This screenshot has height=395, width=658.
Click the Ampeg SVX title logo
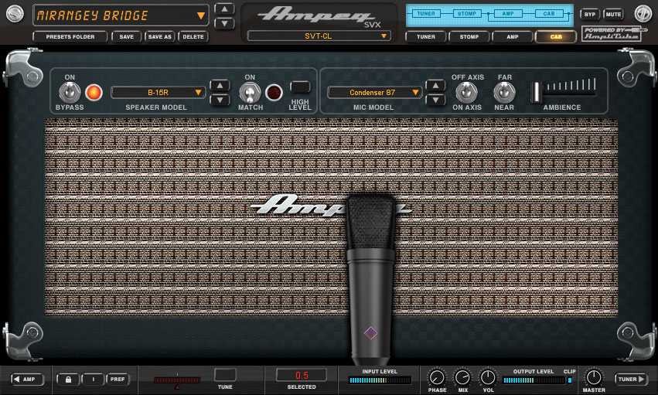point(319,16)
